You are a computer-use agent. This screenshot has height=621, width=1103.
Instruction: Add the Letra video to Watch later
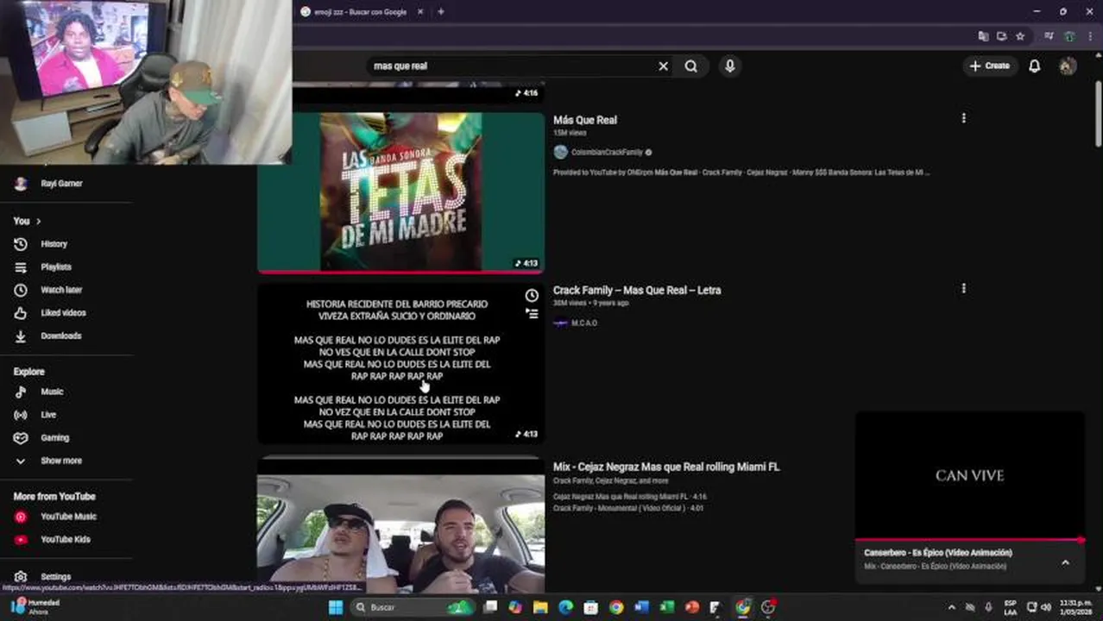pyautogui.click(x=532, y=296)
